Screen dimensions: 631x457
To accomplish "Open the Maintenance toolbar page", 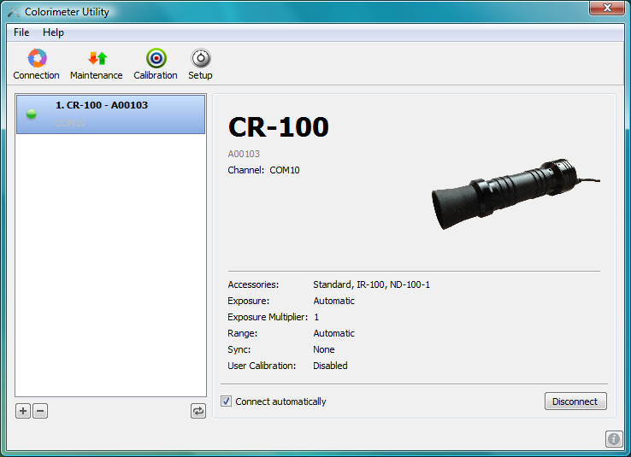I will point(96,64).
